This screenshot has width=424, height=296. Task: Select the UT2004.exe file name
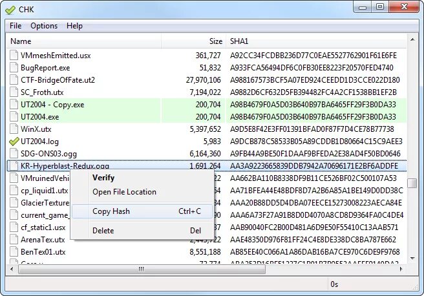(x=40, y=117)
